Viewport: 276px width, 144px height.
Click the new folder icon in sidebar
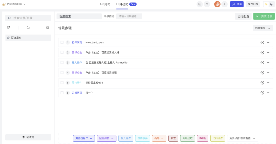click(28, 28)
